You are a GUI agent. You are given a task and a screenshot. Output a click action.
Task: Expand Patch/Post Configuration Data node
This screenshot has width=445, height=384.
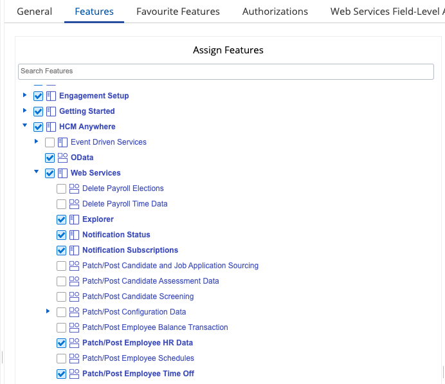(48, 311)
